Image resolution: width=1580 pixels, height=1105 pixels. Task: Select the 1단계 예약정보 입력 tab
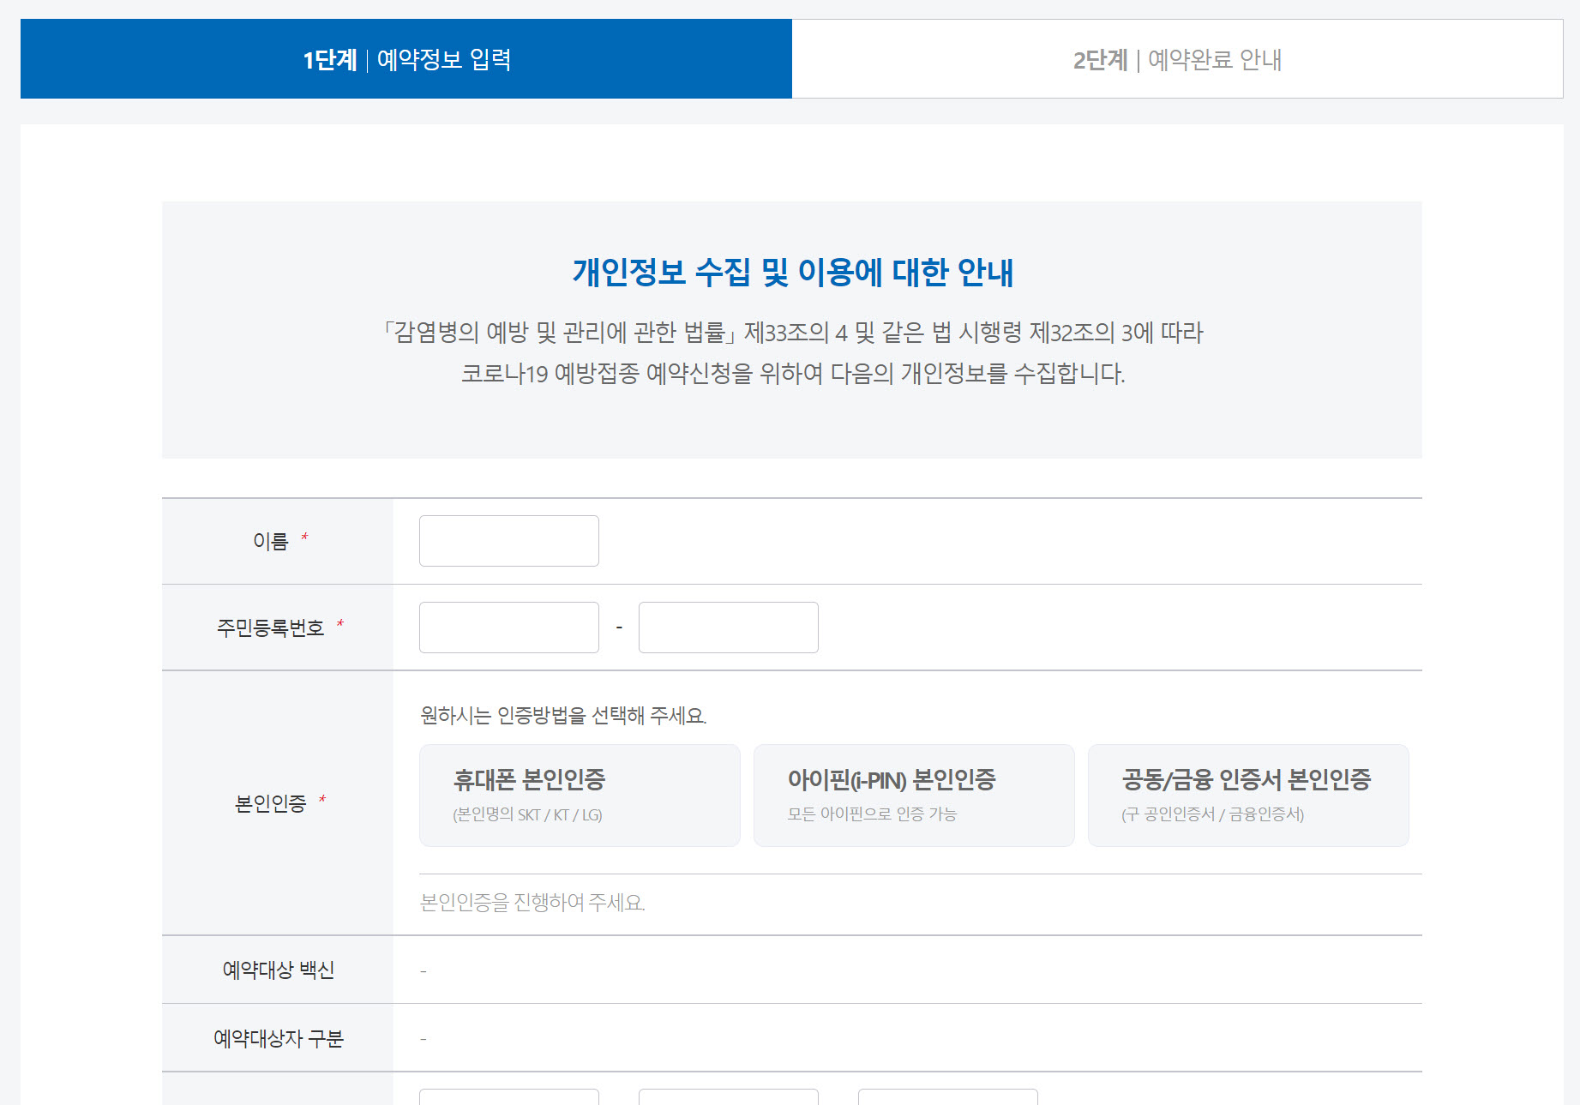(406, 59)
